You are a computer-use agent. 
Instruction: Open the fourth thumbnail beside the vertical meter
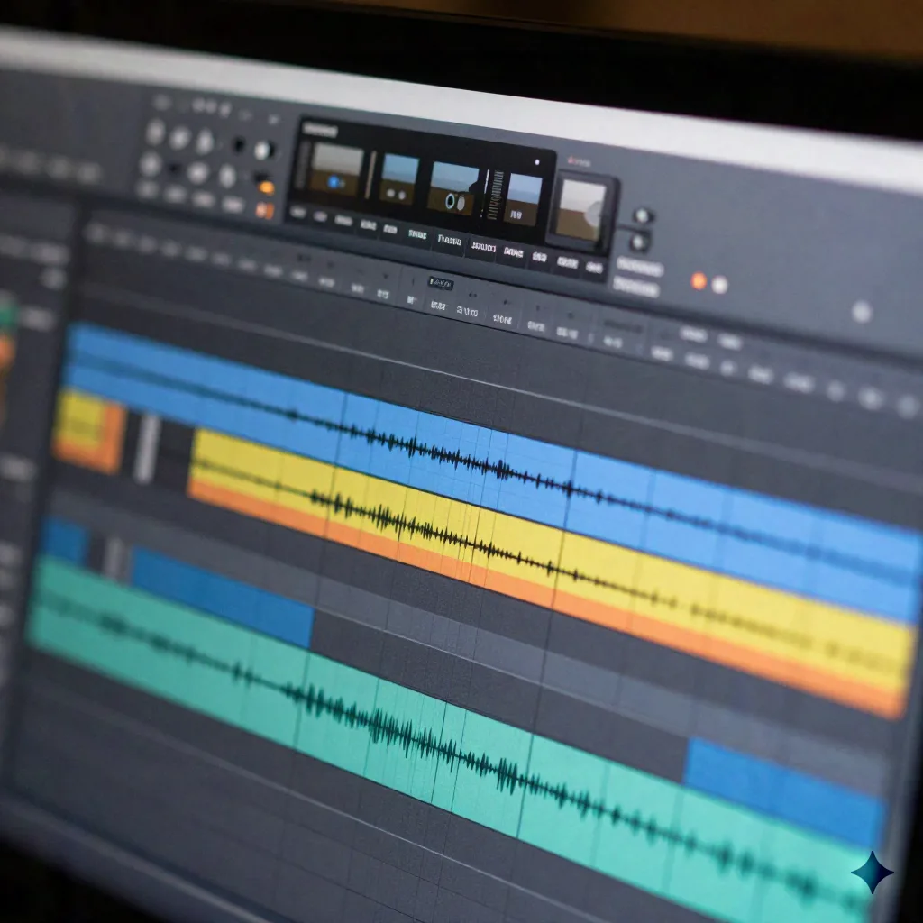523,199
